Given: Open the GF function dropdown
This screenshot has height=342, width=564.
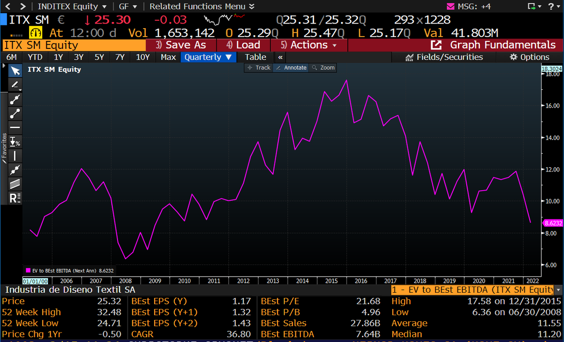Looking at the screenshot, I should point(128,7).
